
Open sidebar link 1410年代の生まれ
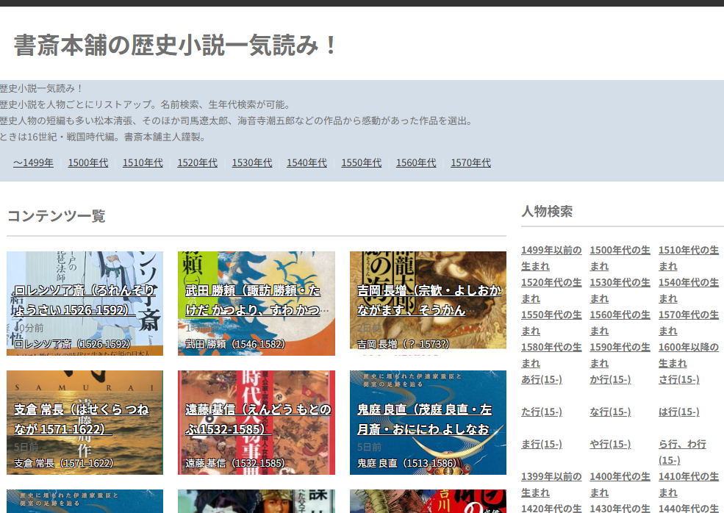pos(689,484)
